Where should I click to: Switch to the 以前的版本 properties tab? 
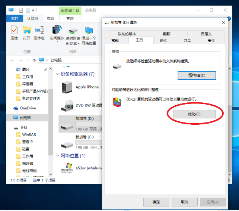(127, 34)
